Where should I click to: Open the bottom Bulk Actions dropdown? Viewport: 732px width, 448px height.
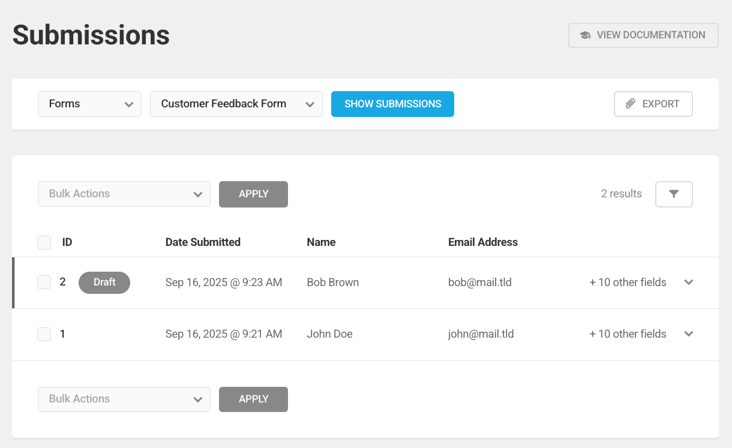(x=124, y=399)
